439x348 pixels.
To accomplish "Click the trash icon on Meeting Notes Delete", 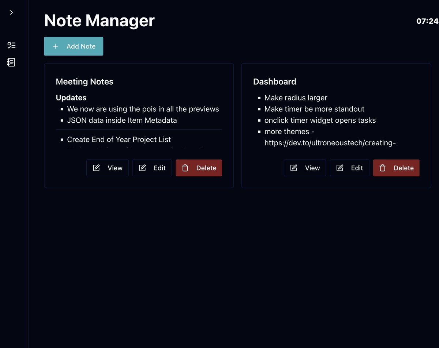I will click(185, 168).
